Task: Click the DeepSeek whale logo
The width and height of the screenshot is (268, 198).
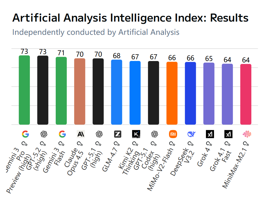Action: (191, 134)
